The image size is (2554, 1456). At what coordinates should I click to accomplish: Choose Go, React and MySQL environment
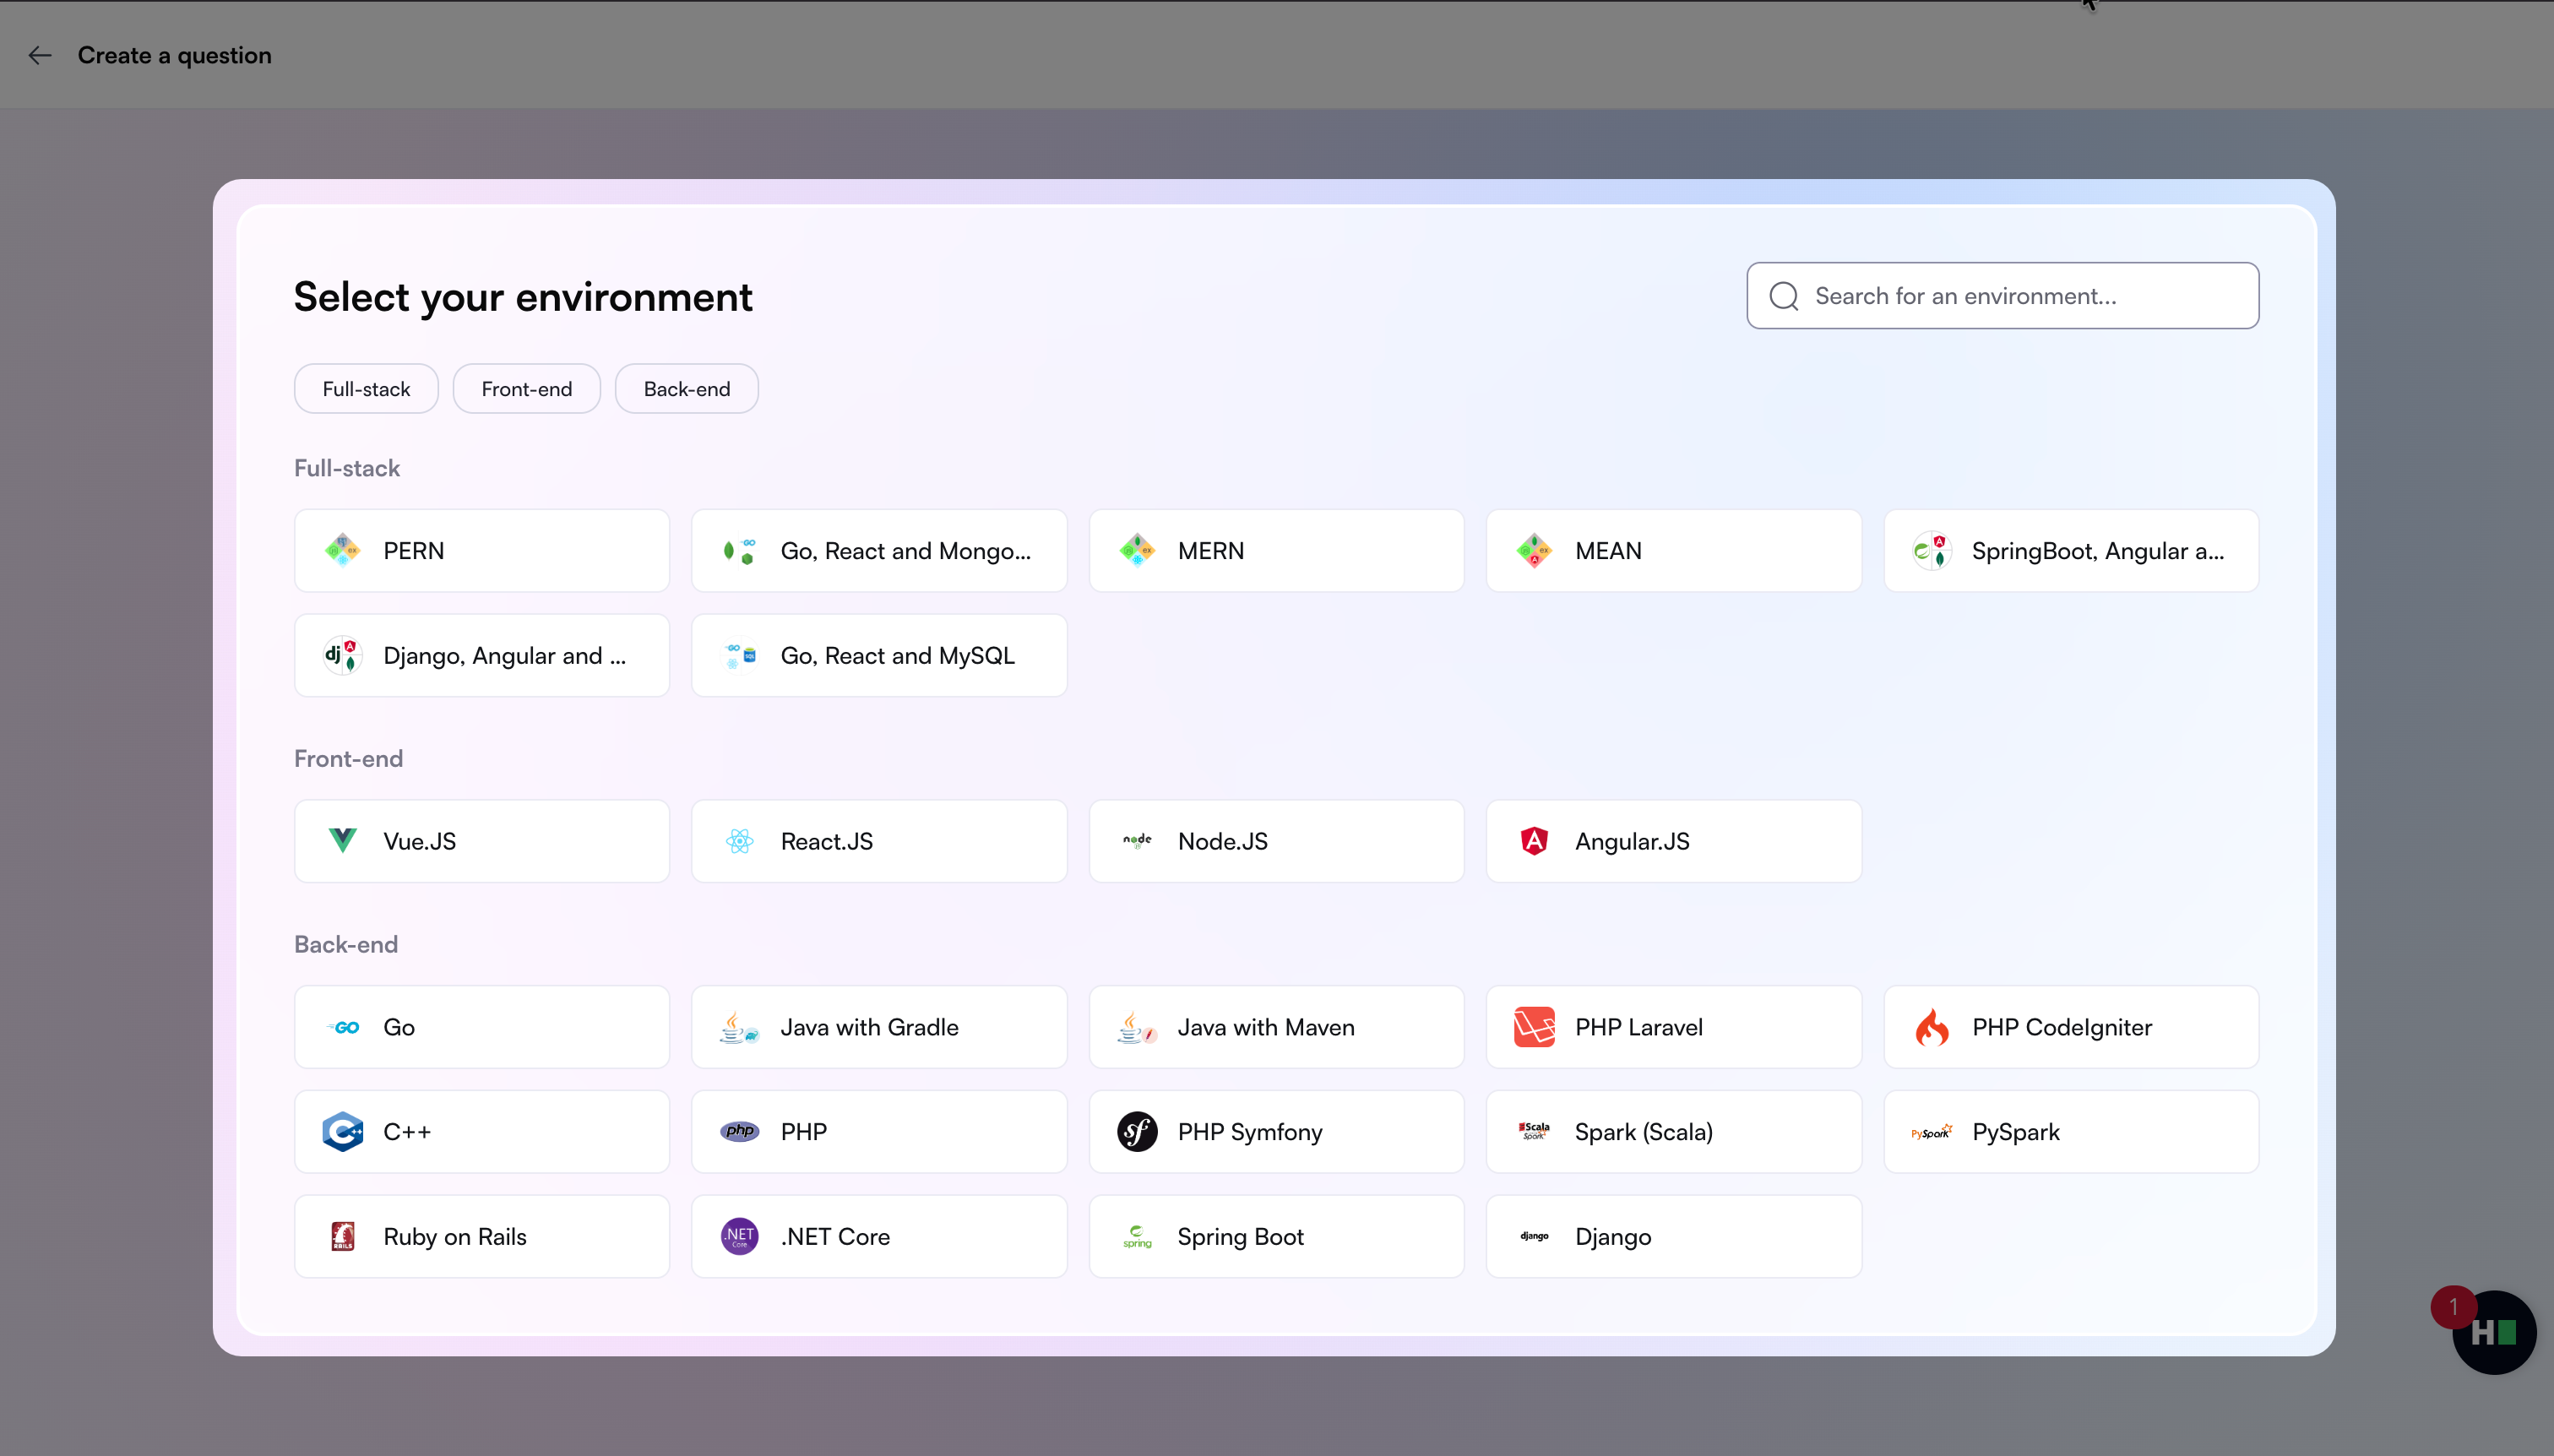tap(878, 656)
